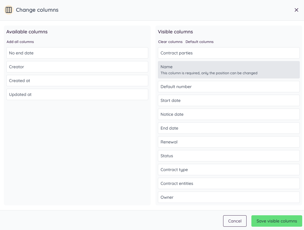The width and height of the screenshot is (304, 230).
Task: Select the Renewal column
Action: click(x=229, y=142)
